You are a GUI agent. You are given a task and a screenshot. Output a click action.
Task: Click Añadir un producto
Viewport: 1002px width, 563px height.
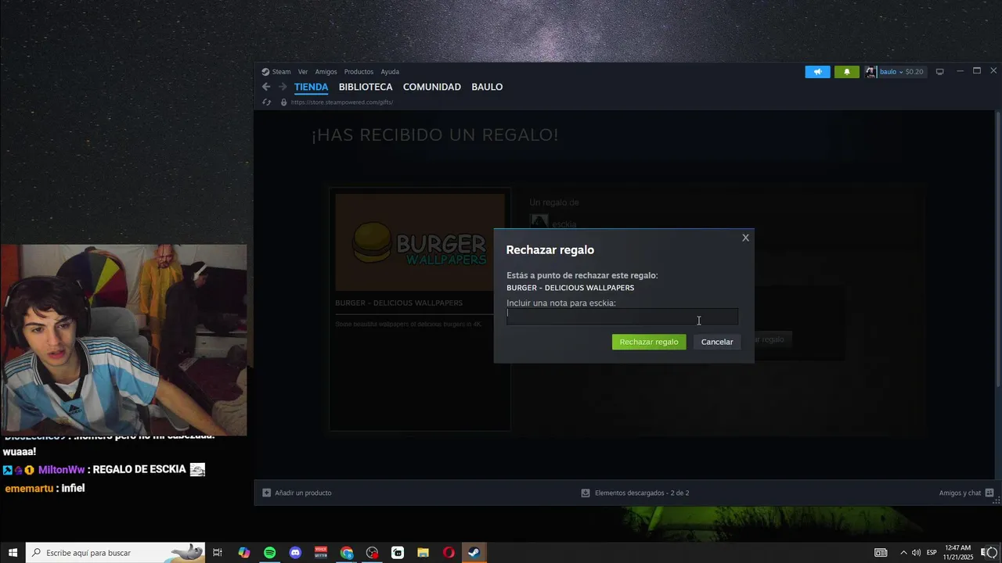pos(303,493)
